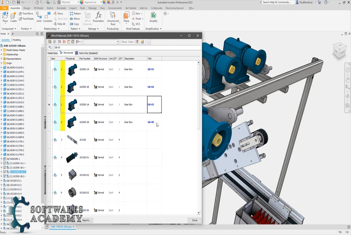Click the ViewCube in the viewport
The height and width of the screenshot is (235, 351).
click(x=340, y=50)
